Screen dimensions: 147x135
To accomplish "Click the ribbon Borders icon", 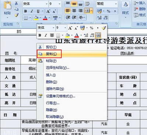I will (26, 18).
